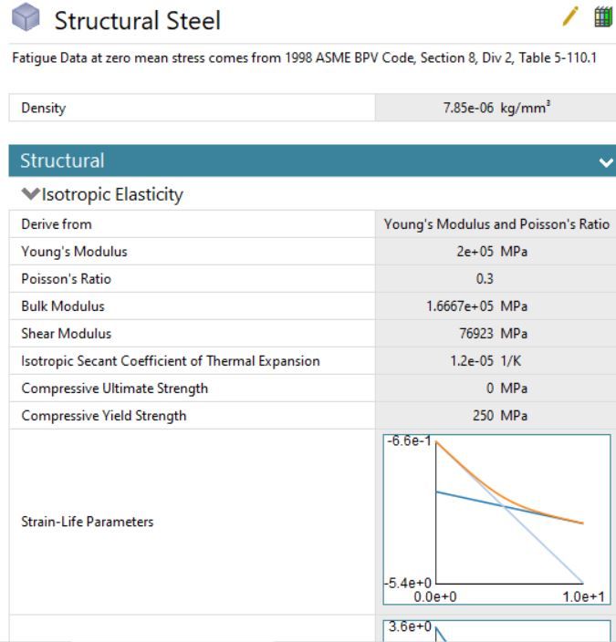Select the Shear Modulus value cell
Screen dimensions: 616x642
(x=496, y=334)
